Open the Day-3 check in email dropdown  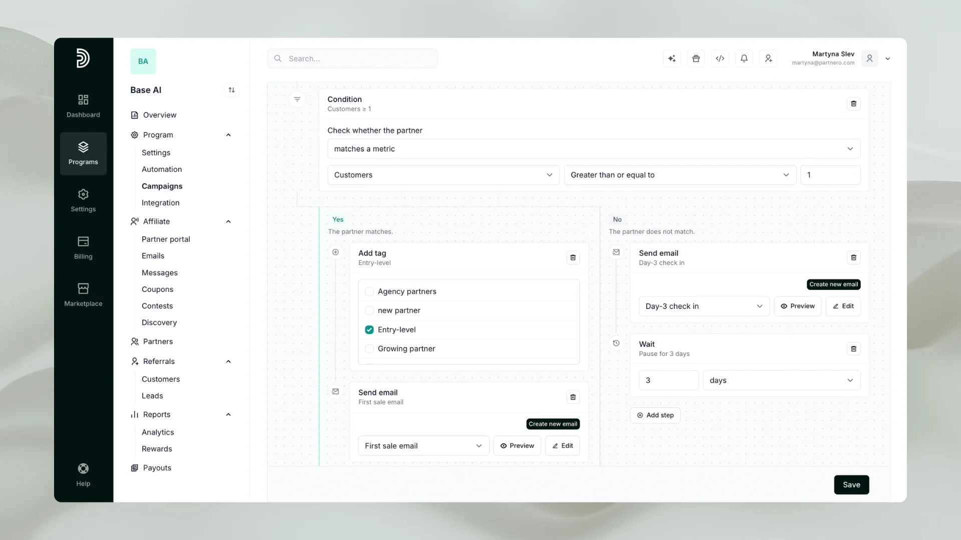[704, 306]
